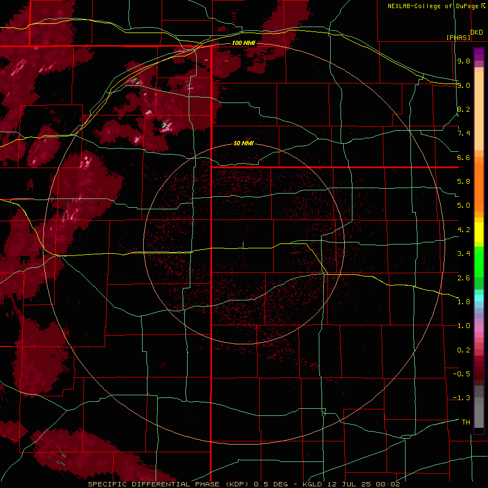Select the 5.8 legend value
The width and height of the screenshot is (488, 488).
(x=464, y=182)
